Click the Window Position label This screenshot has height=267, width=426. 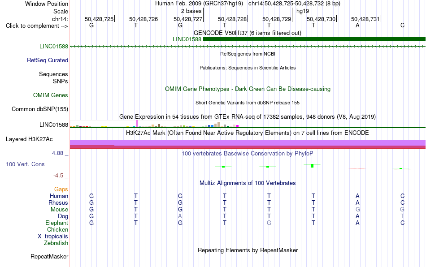(x=47, y=4)
